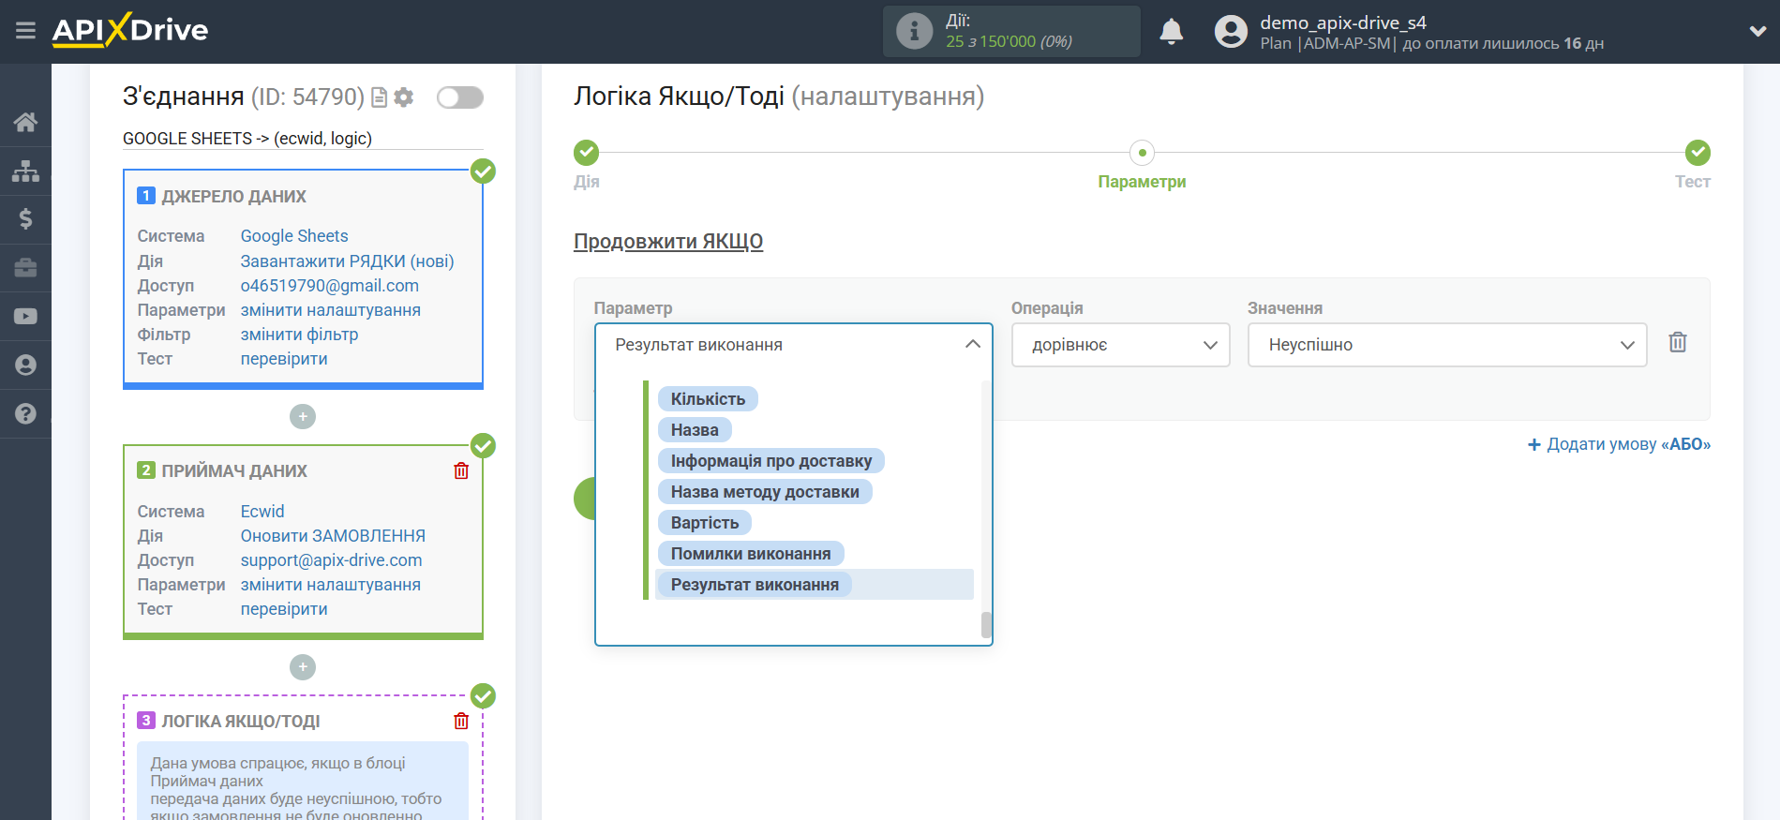Click dropdown list scrollbar thumb
1780x820 pixels.
(x=986, y=625)
